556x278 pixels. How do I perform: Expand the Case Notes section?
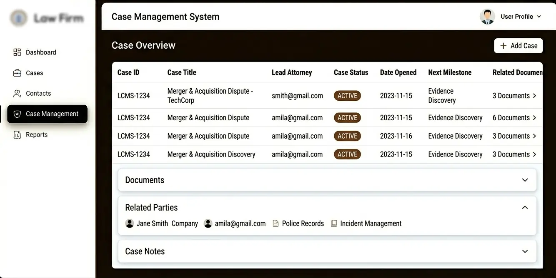point(525,251)
